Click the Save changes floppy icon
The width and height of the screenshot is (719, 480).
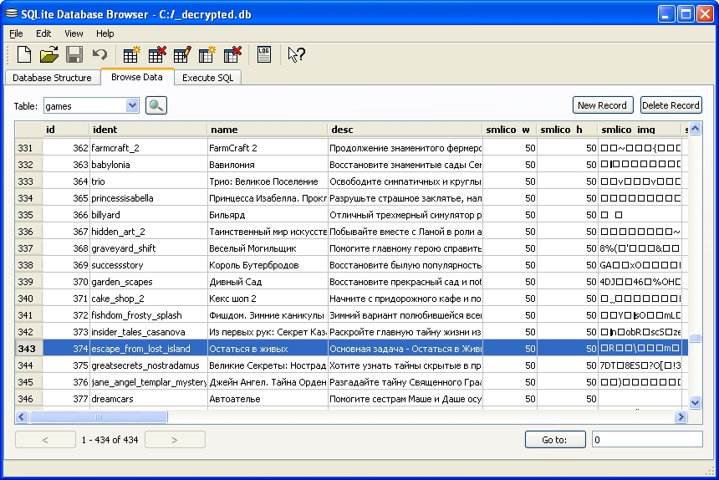coord(74,54)
